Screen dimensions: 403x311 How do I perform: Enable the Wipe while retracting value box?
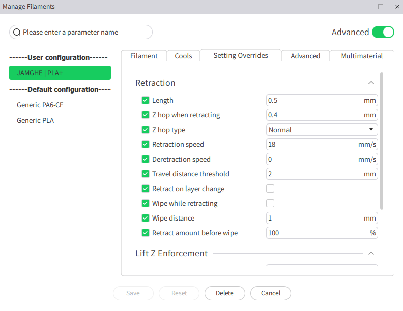[270, 203]
